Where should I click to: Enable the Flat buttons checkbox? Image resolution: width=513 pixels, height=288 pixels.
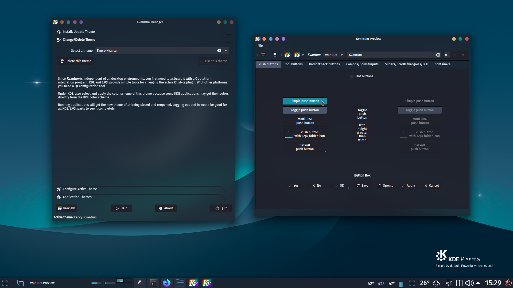click(x=352, y=76)
